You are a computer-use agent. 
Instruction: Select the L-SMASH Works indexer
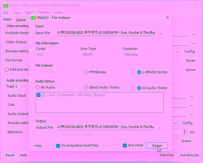(152, 72)
